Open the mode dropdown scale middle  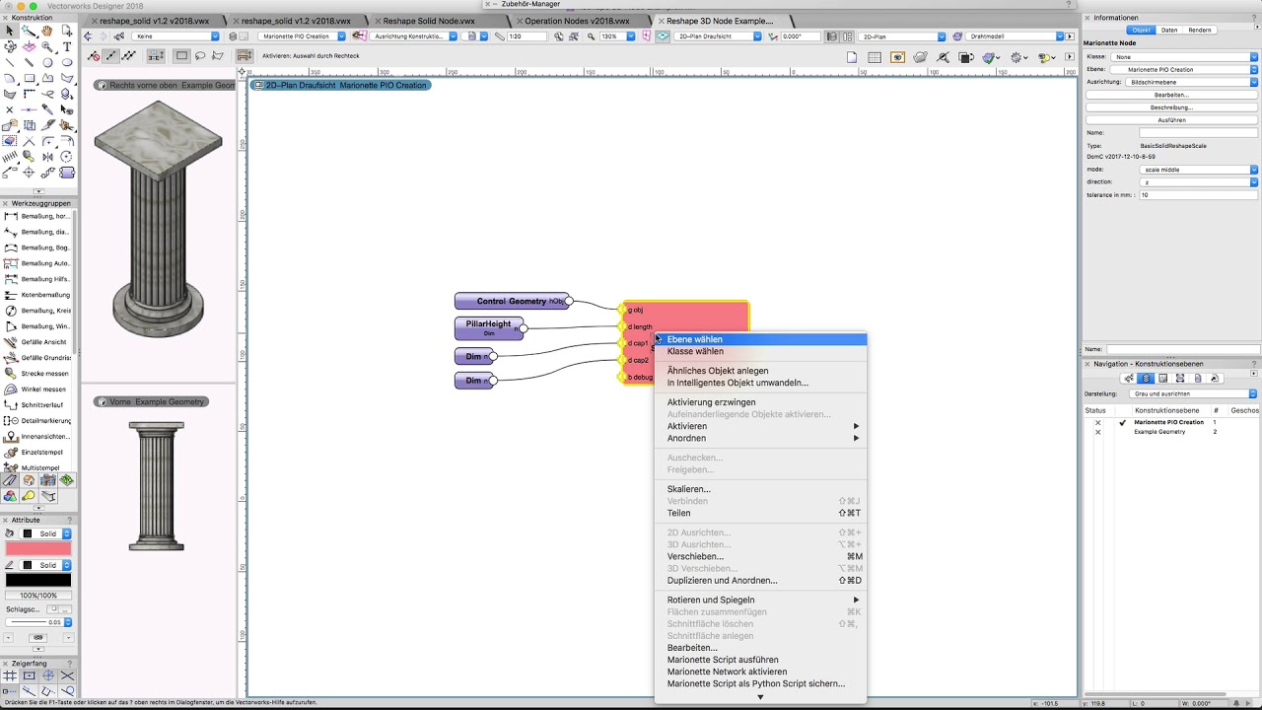pos(1199,170)
